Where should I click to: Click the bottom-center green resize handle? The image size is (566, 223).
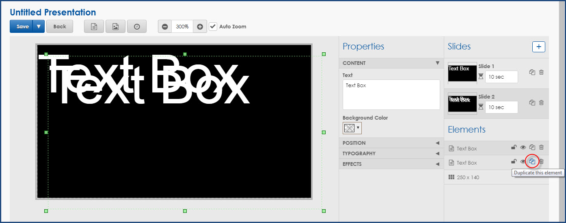pyautogui.click(x=185, y=211)
